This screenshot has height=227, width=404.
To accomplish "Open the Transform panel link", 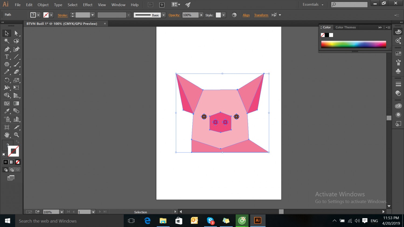I will [261, 15].
